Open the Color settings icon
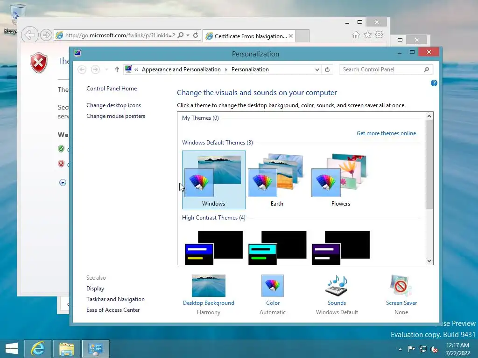 pos(273,286)
